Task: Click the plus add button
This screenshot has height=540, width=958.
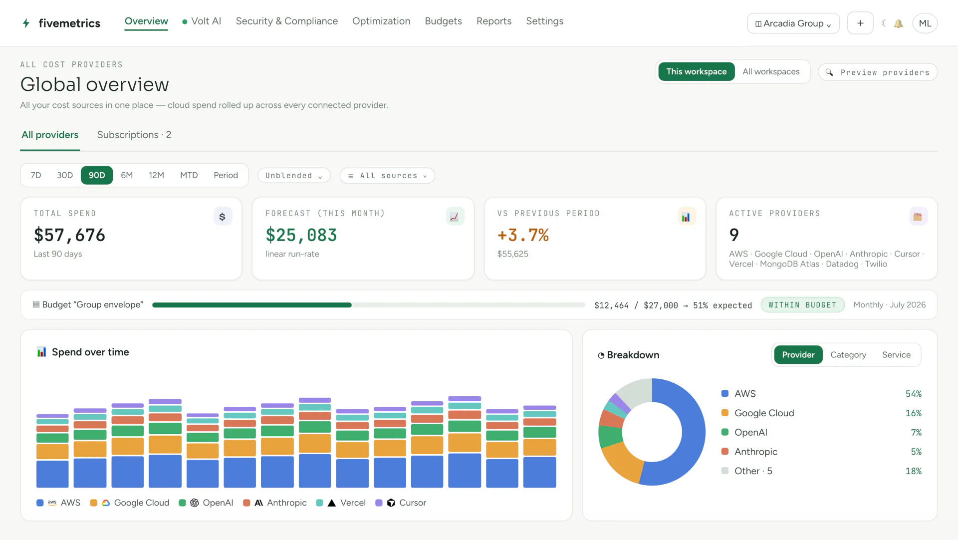Action: (x=860, y=23)
